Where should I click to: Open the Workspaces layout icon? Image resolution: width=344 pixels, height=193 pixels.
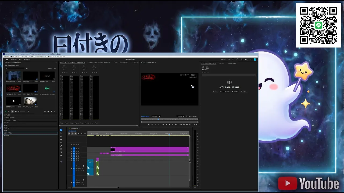pos(229,59)
